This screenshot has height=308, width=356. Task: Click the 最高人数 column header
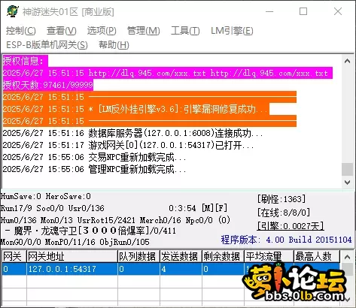tap(317, 256)
